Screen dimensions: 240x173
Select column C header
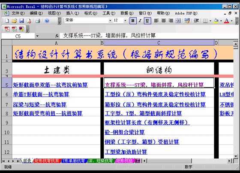(x=159, y=43)
